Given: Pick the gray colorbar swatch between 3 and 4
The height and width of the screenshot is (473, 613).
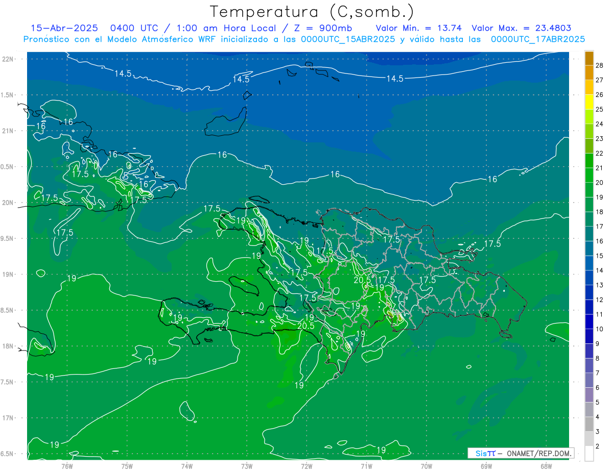Looking at the screenshot, I should click(589, 424).
